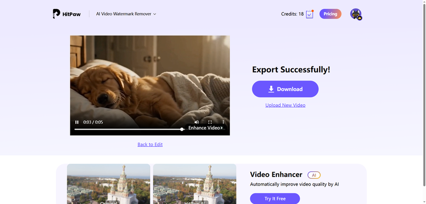Enter fullscreen mode on the video
The height and width of the screenshot is (204, 426).
(x=210, y=122)
